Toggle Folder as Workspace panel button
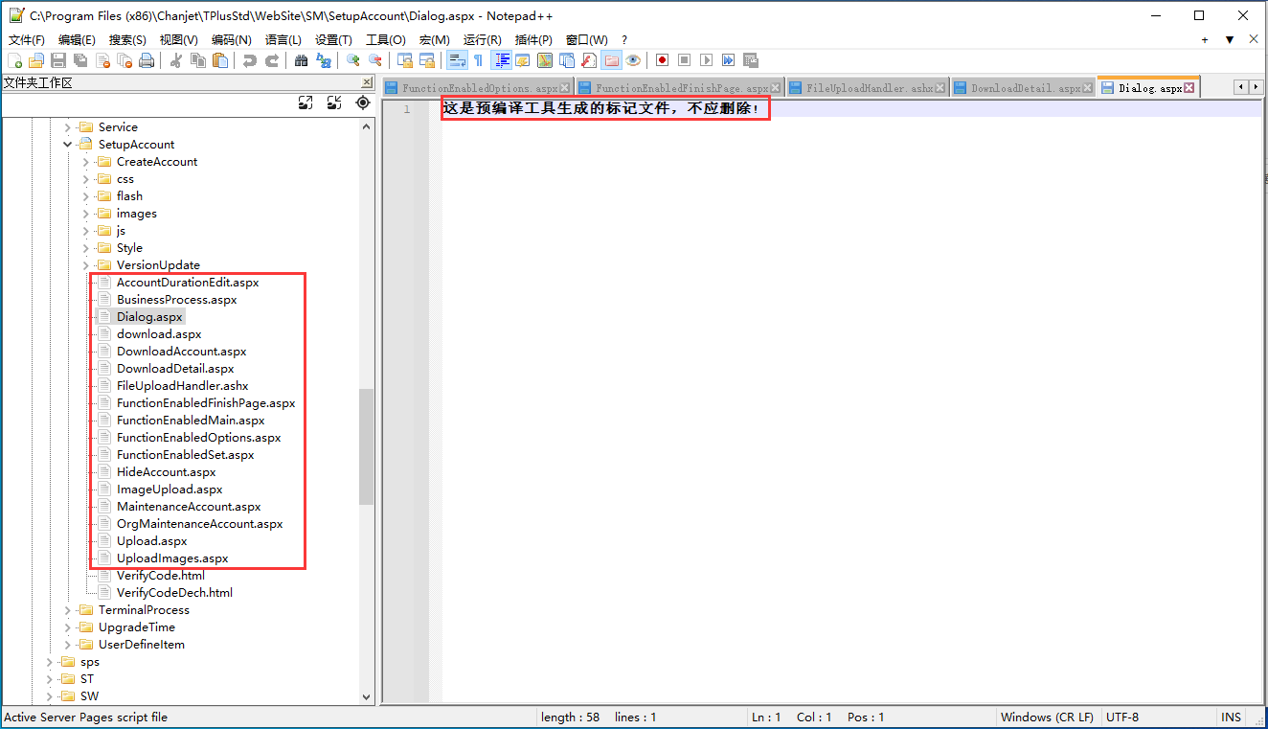The width and height of the screenshot is (1268, 729). (610, 60)
